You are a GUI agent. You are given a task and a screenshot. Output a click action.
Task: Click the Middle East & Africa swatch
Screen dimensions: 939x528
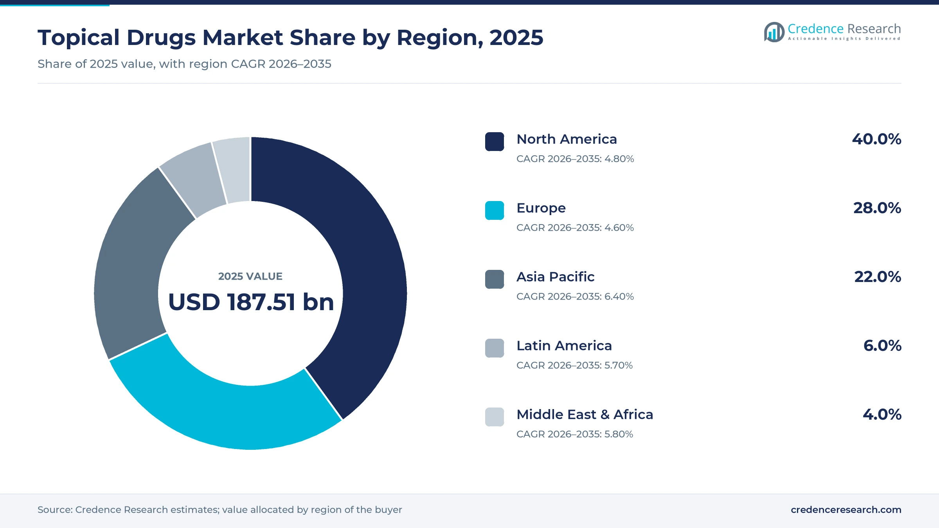pyautogui.click(x=495, y=417)
